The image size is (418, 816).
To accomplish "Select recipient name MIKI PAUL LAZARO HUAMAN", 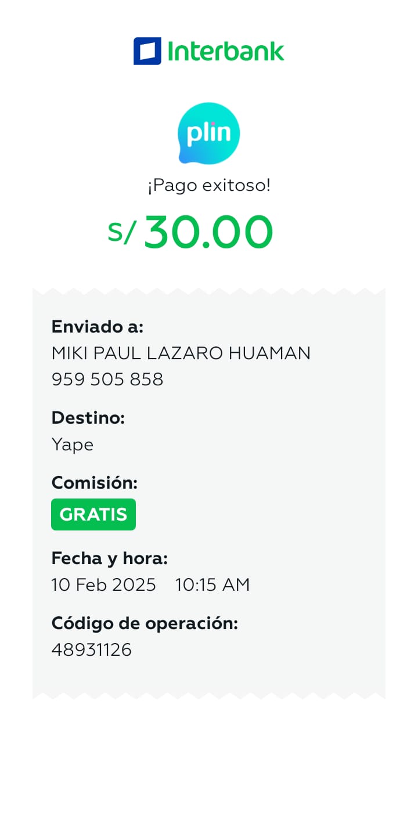I will [181, 353].
